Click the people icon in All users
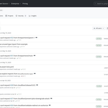The height and width of the screenshot is (108, 108). tap(94, 28)
